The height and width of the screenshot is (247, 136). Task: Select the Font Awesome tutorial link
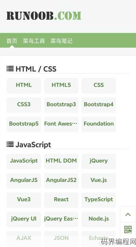click(61, 124)
